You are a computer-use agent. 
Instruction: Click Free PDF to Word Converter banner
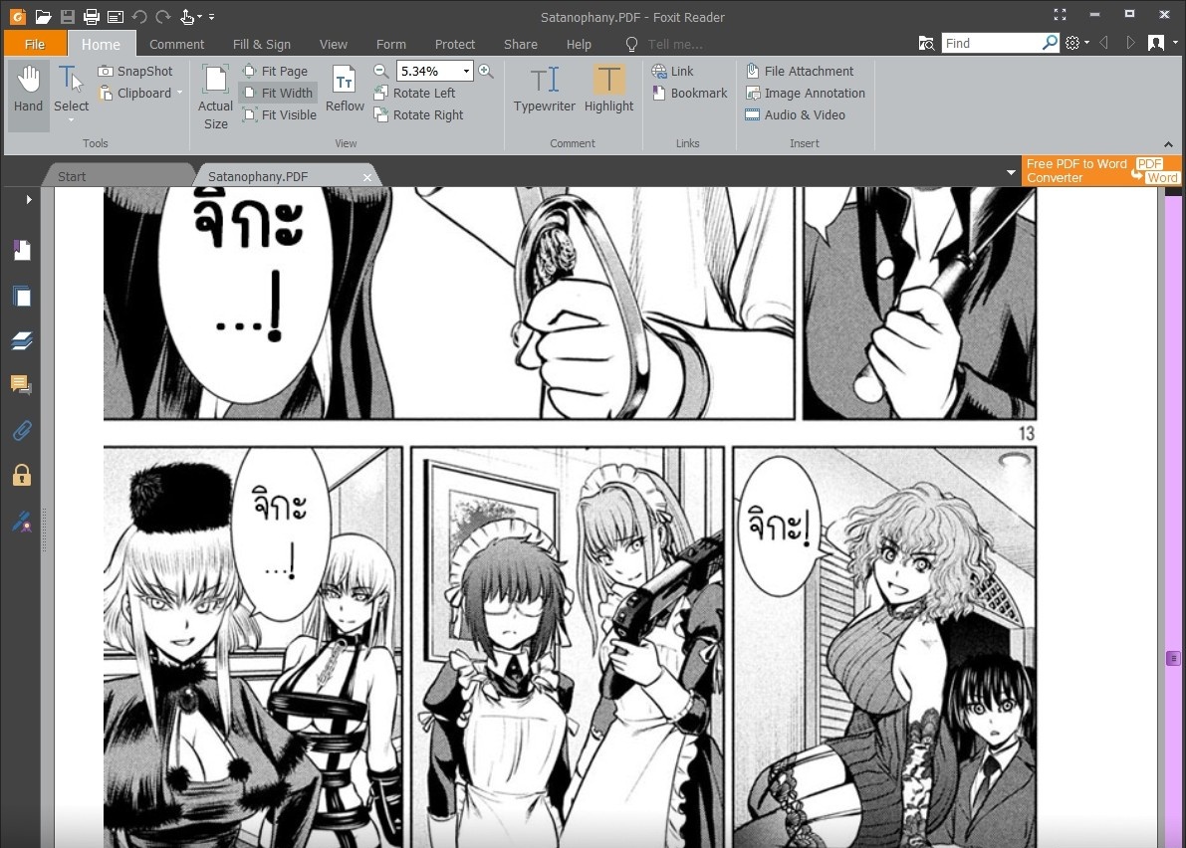tap(1101, 171)
